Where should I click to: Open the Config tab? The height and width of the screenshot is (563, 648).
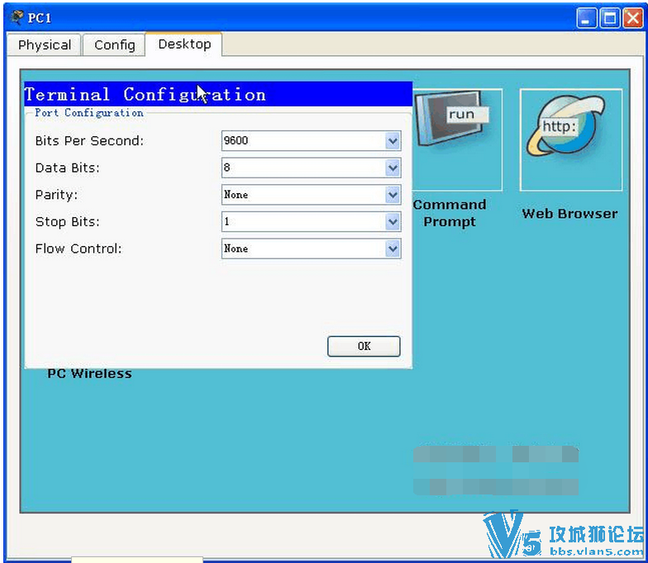click(114, 45)
